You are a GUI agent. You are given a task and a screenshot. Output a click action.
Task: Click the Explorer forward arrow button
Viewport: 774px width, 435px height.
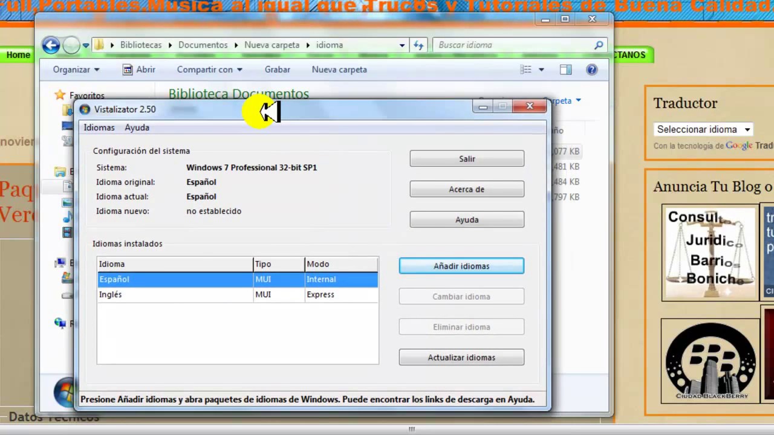click(x=71, y=45)
